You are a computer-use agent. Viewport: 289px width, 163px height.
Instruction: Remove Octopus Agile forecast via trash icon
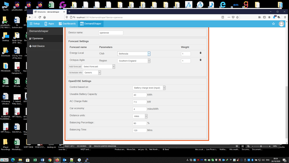(201, 60)
